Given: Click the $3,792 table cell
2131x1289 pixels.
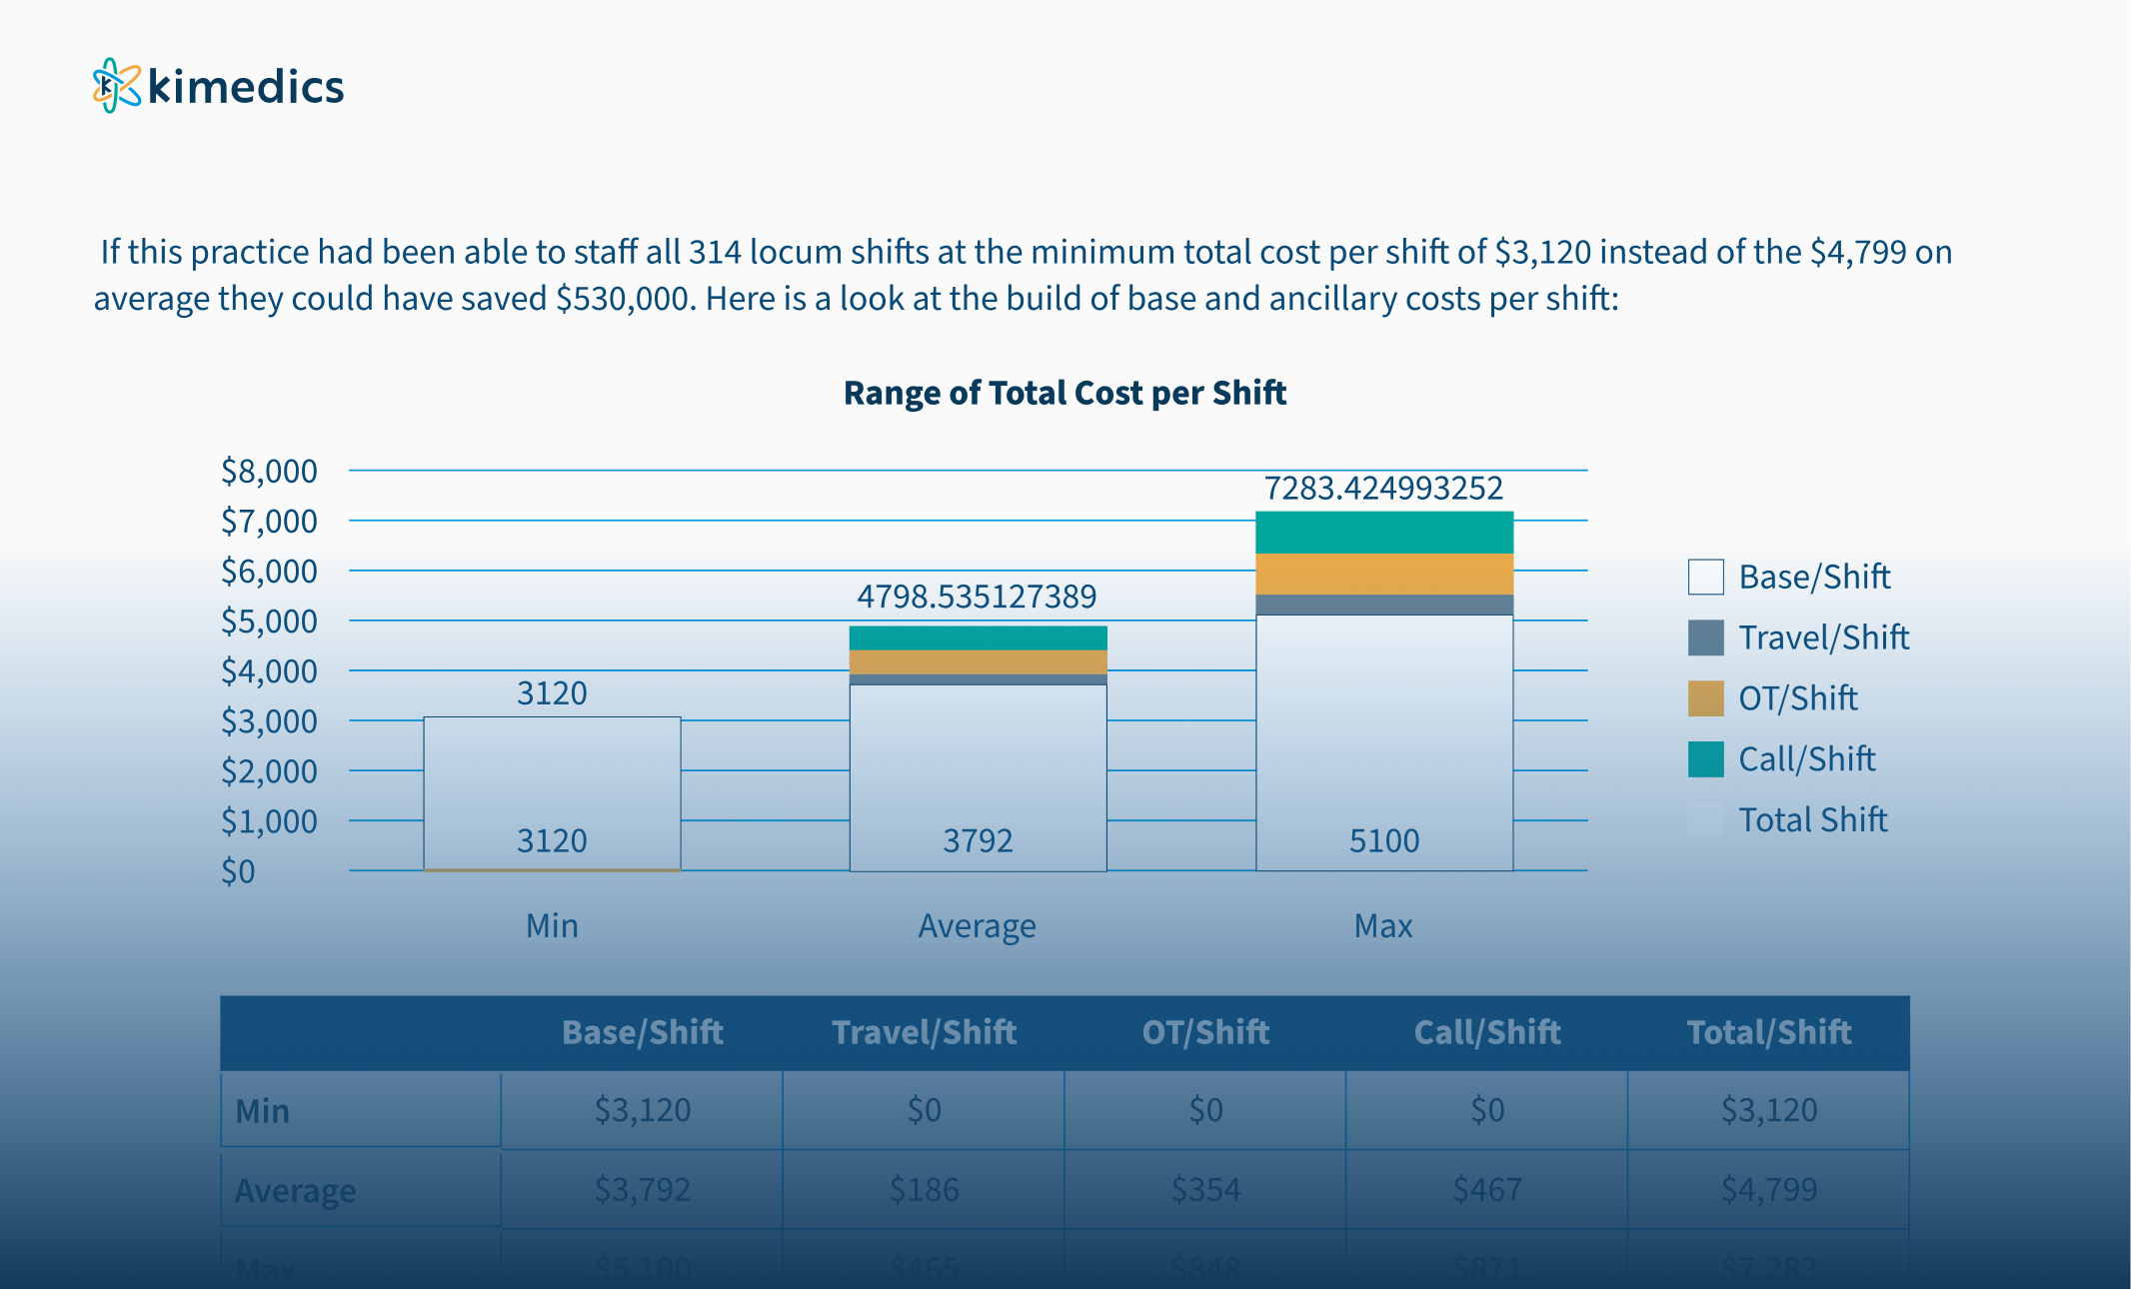Looking at the screenshot, I should click(x=642, y=1190).
